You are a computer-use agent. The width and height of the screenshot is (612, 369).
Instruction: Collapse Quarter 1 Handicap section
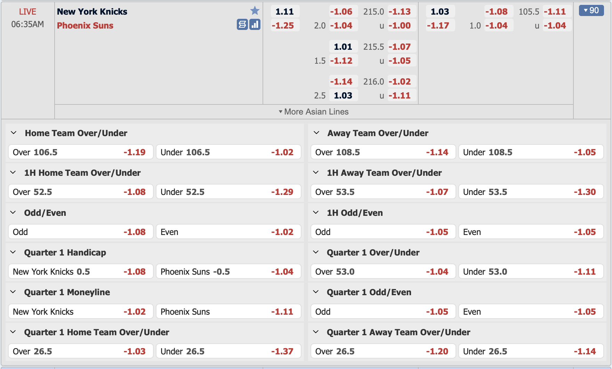13,252
